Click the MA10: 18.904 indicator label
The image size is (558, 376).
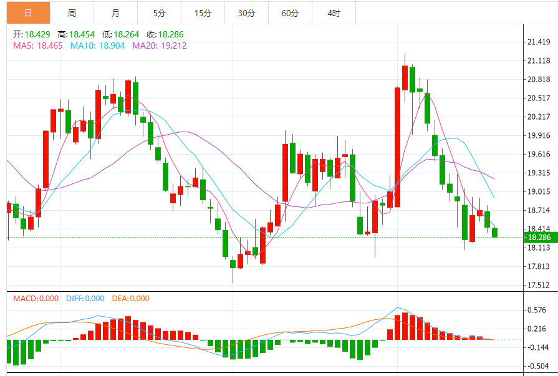click(97, 46)
